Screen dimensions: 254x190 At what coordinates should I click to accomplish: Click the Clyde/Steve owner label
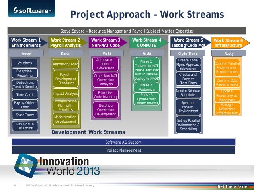[188, 53]
